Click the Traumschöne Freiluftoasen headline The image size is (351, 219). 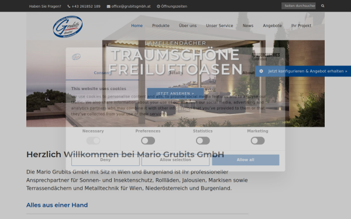175,62
